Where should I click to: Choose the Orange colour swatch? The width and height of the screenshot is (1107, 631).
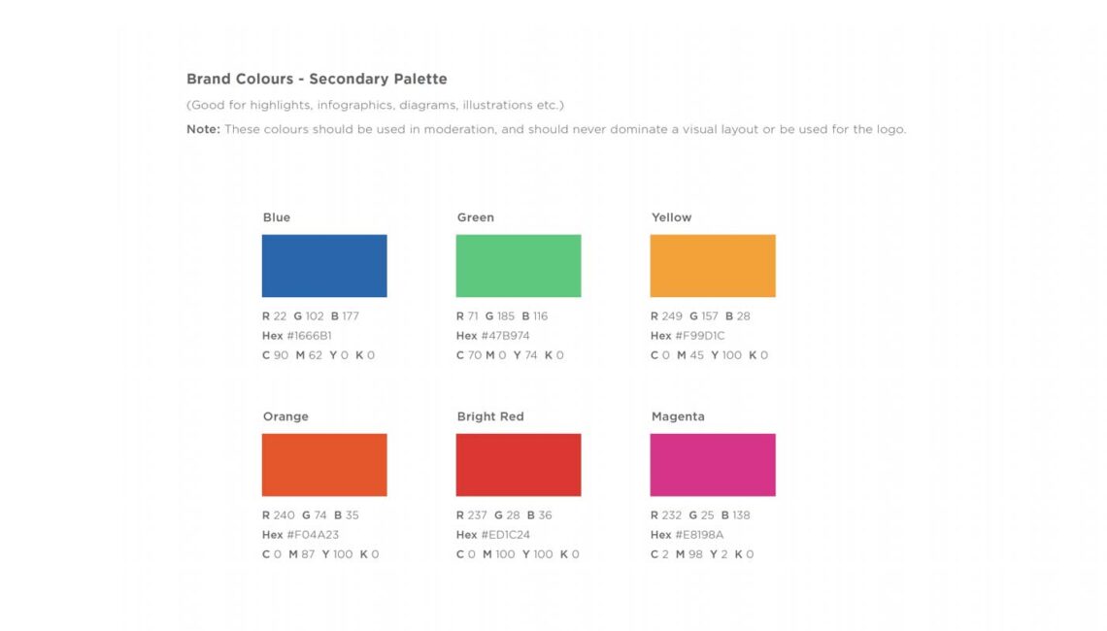[x=324, y=464]
